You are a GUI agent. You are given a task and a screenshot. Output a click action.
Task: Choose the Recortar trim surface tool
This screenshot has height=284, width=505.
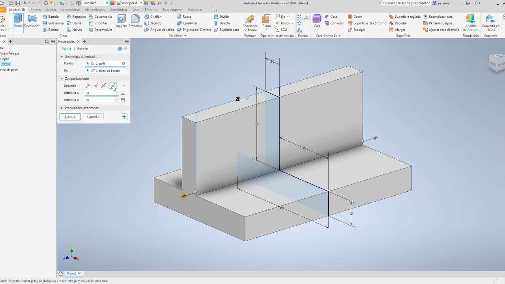[x=398, y=23]
